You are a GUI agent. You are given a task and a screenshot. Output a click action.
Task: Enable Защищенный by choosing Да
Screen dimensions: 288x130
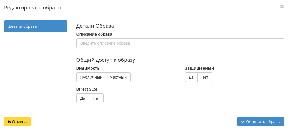(191, 77)
